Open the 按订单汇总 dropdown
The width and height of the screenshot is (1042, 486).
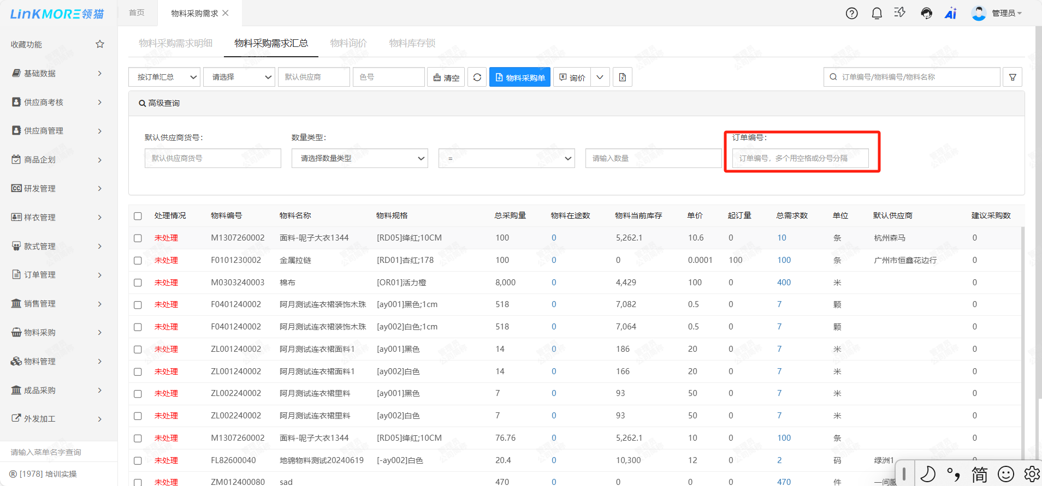[164, 77]
